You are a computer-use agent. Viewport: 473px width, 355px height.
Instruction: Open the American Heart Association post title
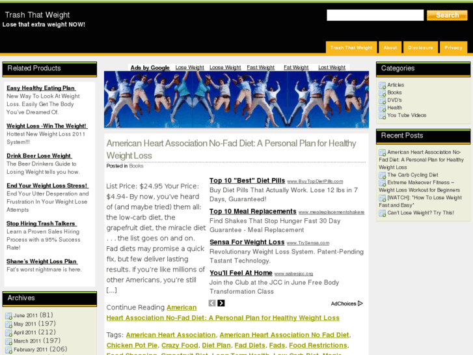pos(232,149)
